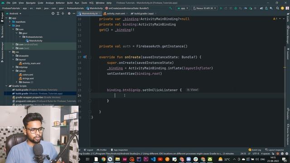Click the Make Project hammer icon
The image size is (290, 163).
click(170, 8)
